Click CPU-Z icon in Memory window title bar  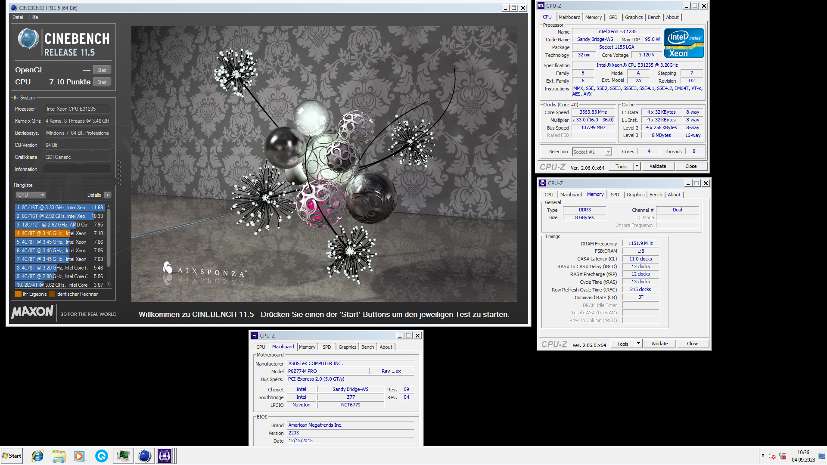click(543, 183)
